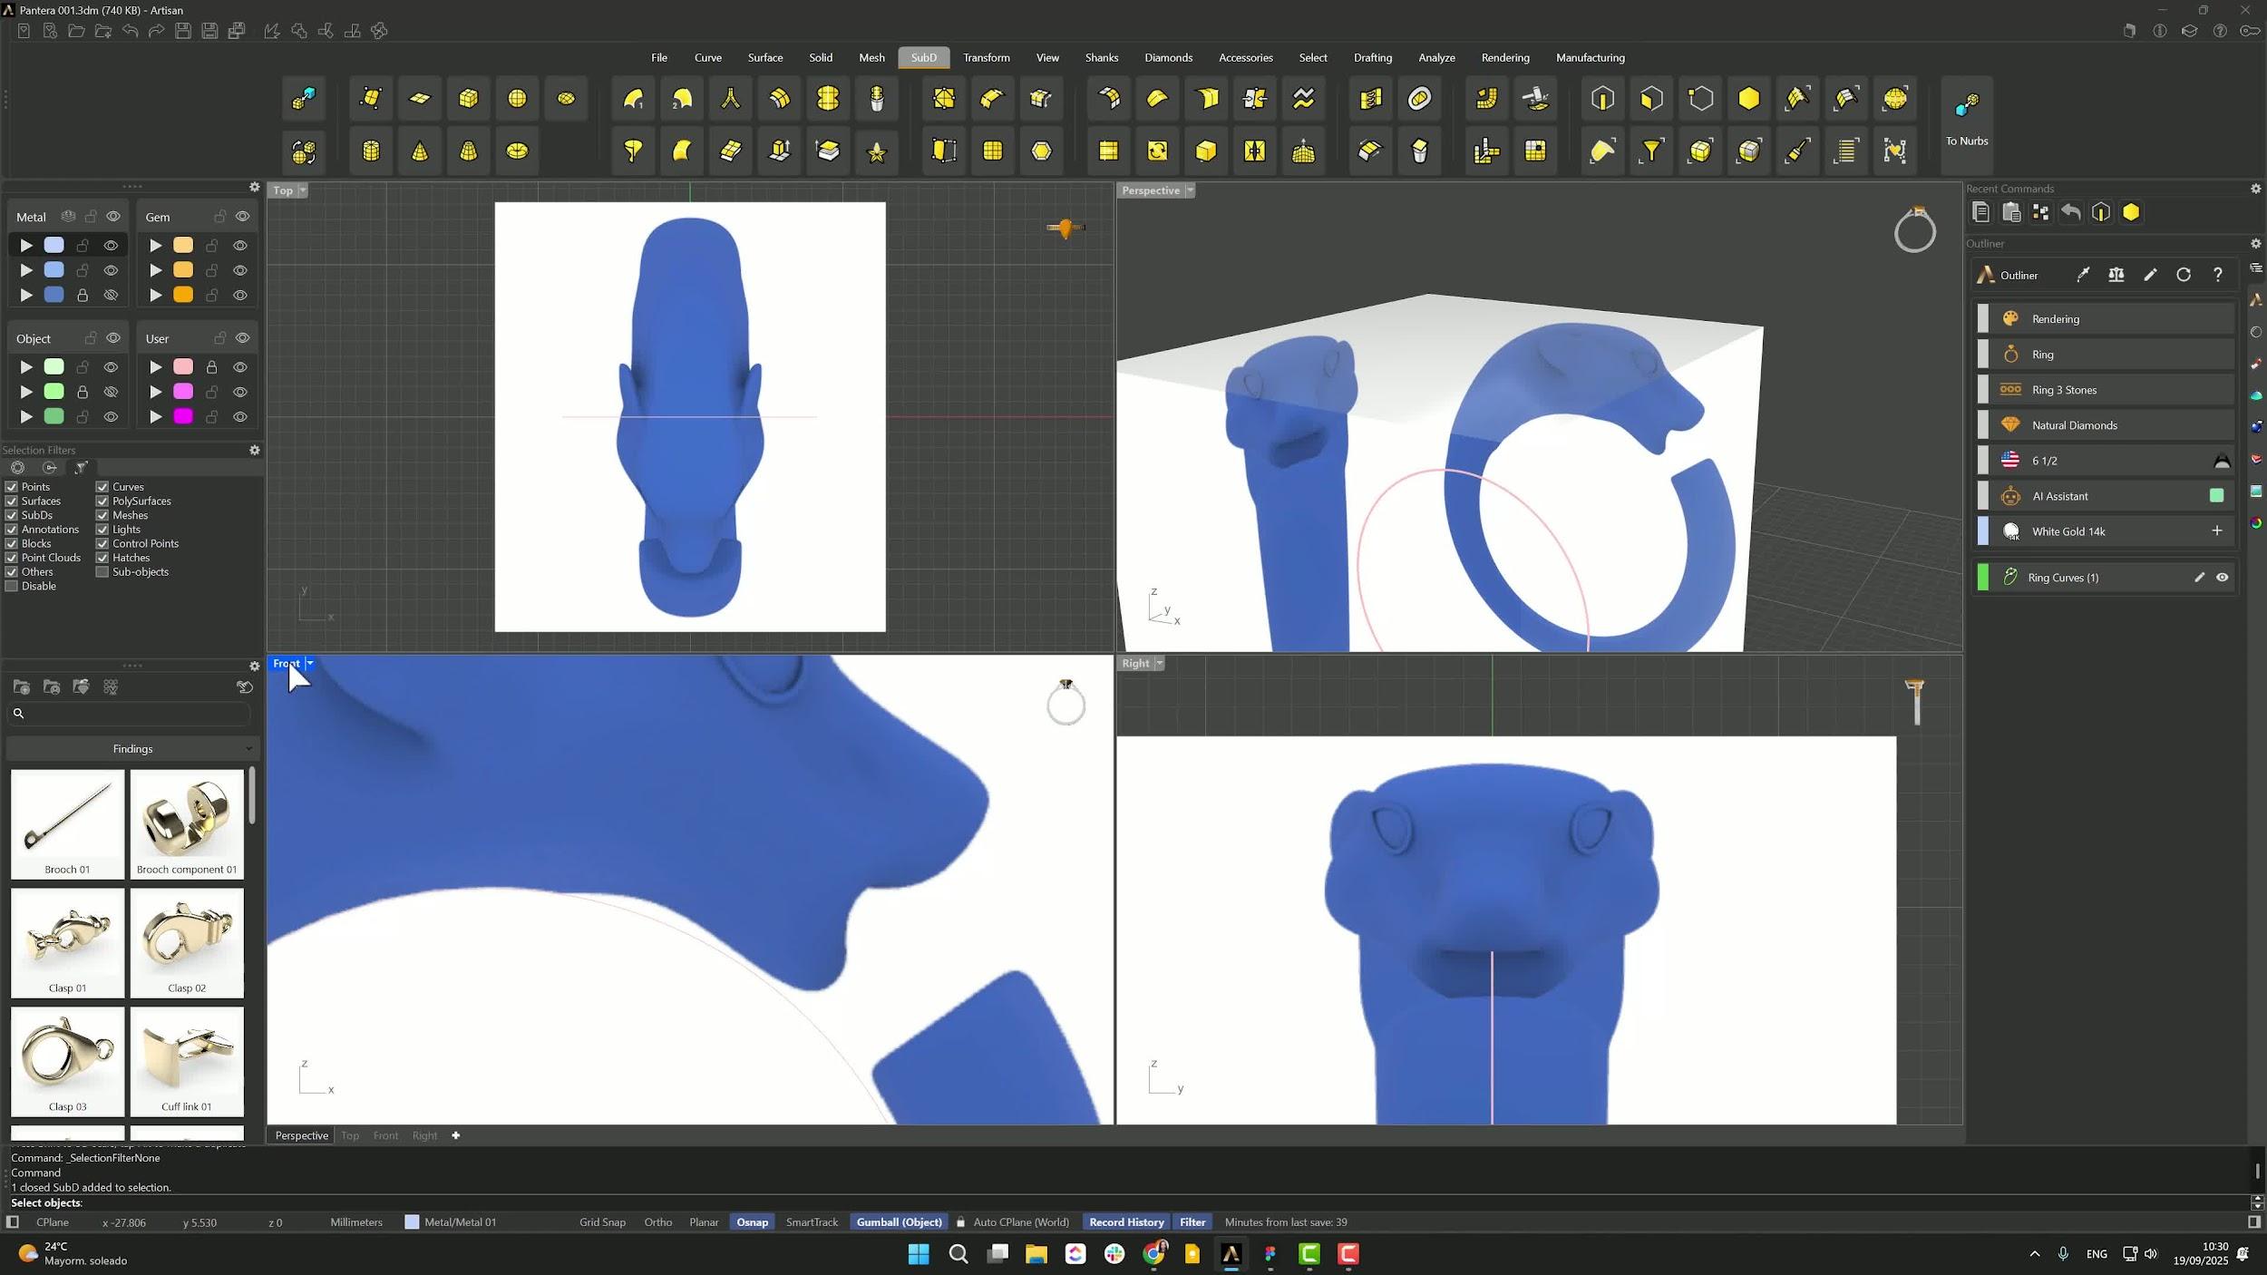The image size is (2267, 1275).
Task: Switch to the Manufacturing menu tab
Action: [x=1591, y=58]
